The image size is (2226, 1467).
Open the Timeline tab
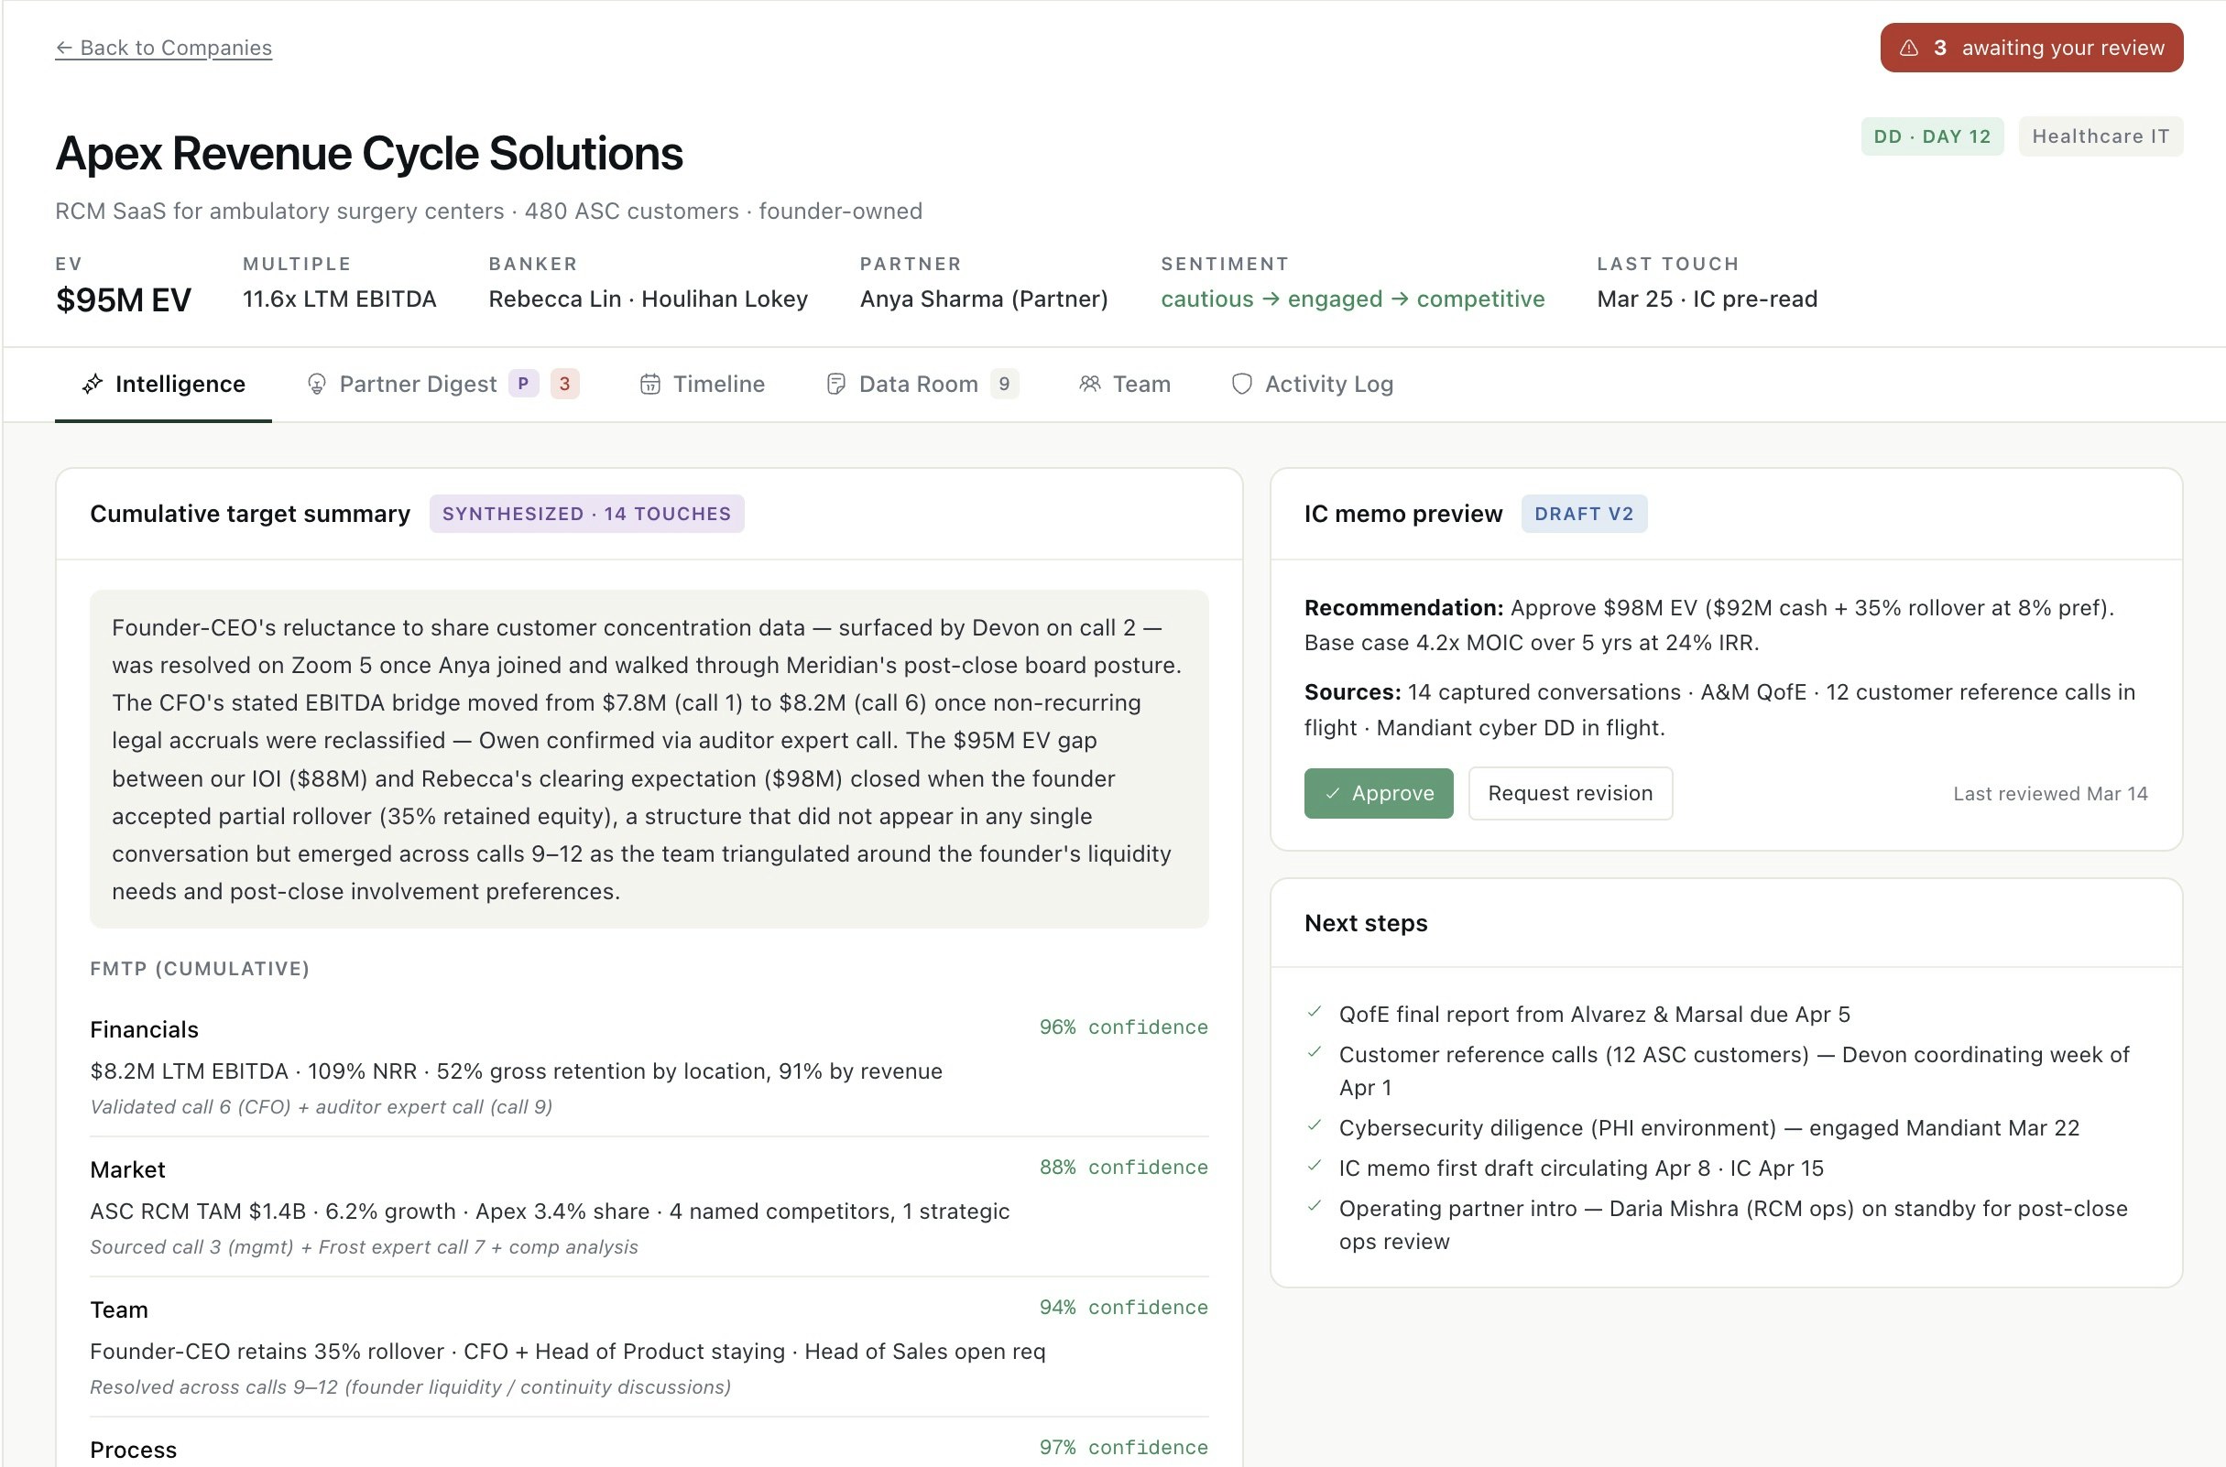[702, 384]
